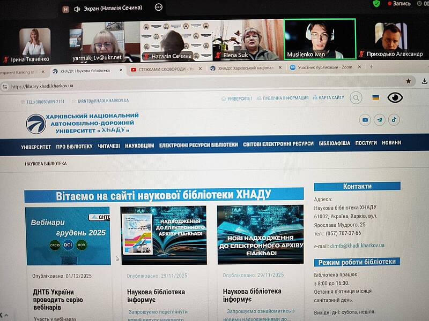Click the ХНАДУ university logo

[x=36, y=124]
